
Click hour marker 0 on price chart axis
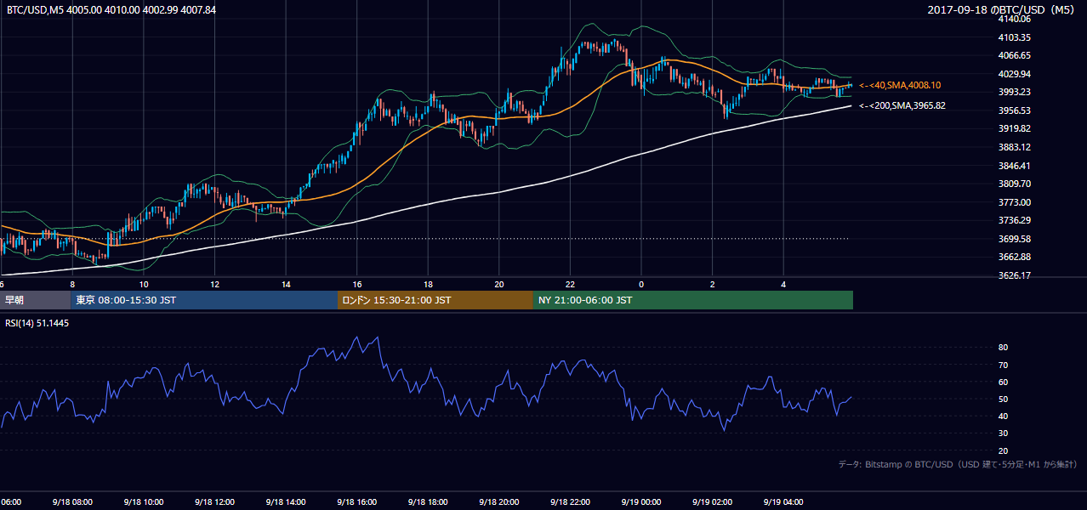[641, 285]
